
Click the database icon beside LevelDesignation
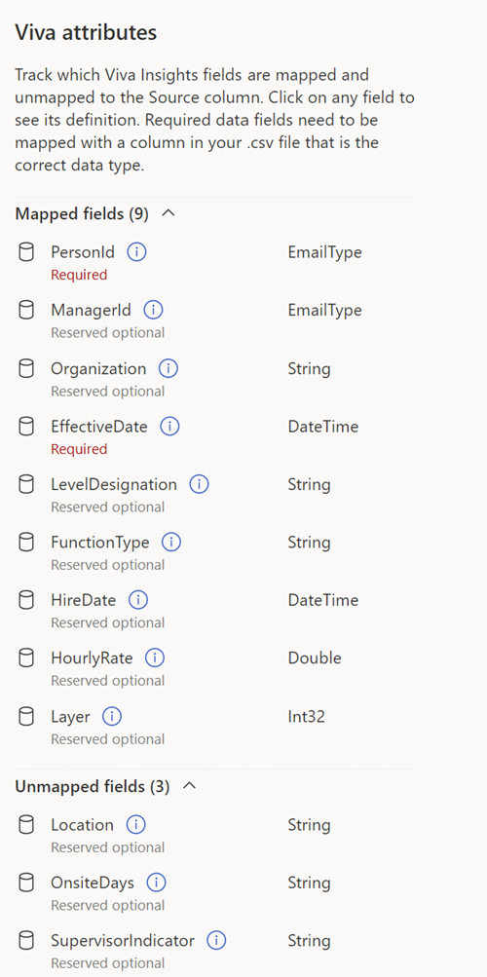pyautogui.click(x=26, y=485)
